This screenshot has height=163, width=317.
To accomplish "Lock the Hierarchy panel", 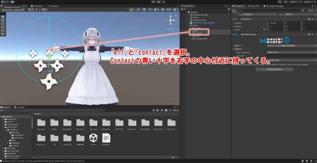I will pos(226,6).
